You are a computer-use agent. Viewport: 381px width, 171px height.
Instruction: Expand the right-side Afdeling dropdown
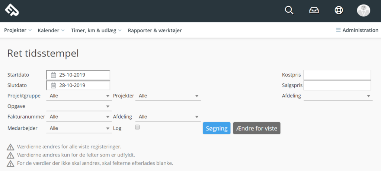[x=338, y=96]
